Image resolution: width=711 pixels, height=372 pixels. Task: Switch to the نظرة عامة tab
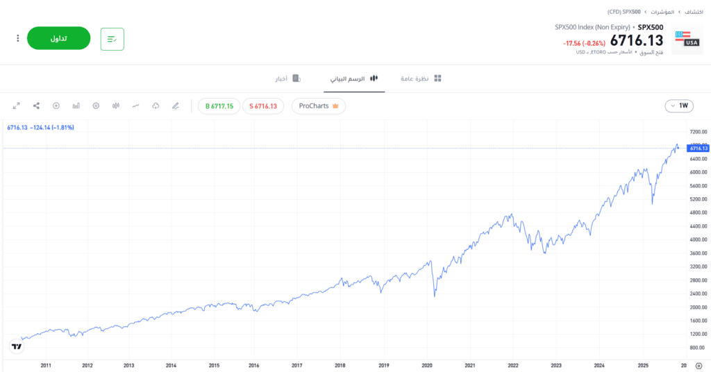421,78
